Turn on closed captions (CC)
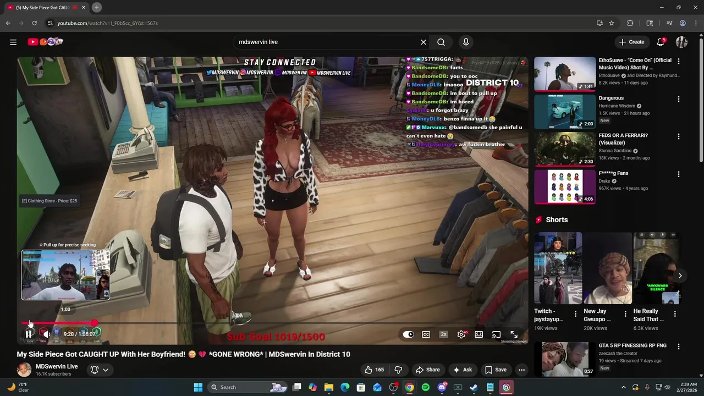Image resolution: width=704 pixels, height=396 pixels. click(426, 334)
